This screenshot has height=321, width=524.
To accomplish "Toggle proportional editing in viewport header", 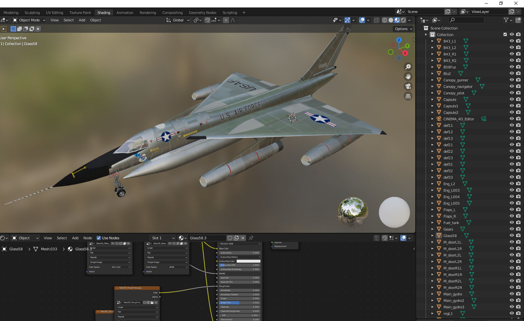I will click(226, 20).
